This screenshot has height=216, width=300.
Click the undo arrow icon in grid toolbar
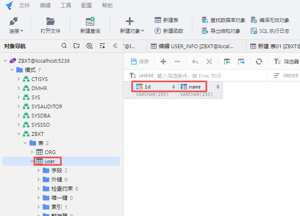click(195, 61)
